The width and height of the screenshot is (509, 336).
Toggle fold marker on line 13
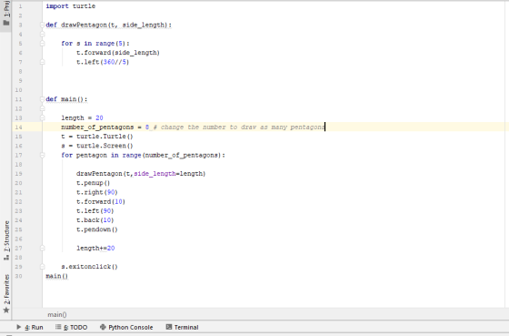(42, 117)
